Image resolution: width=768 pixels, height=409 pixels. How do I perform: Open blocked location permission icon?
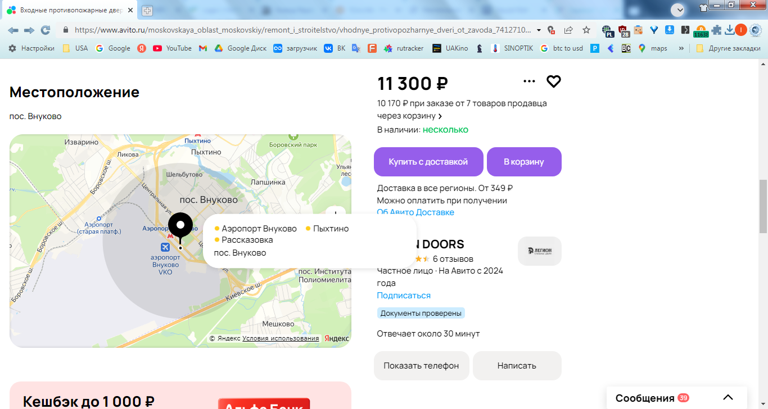click(x=552, y=30)
